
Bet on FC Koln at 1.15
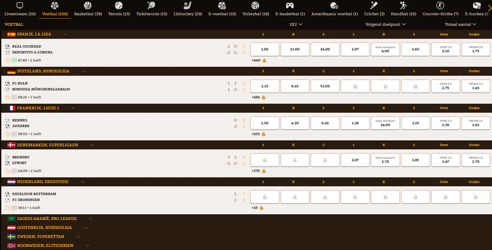pos(265,86)
